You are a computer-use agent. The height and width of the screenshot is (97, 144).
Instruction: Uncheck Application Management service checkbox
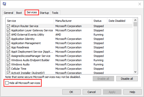[x=9, y=43]
